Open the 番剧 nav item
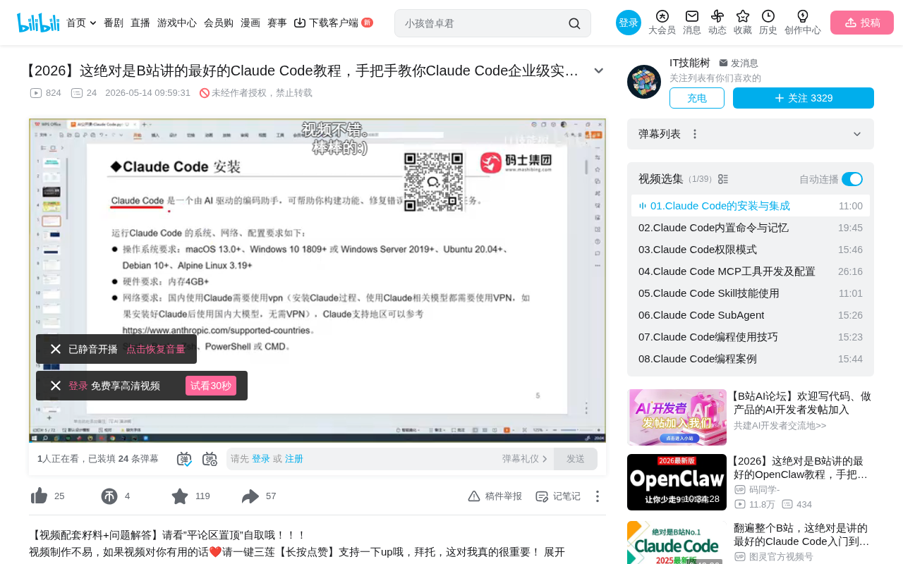Screen dimensions: 903x564 (114, 23)
